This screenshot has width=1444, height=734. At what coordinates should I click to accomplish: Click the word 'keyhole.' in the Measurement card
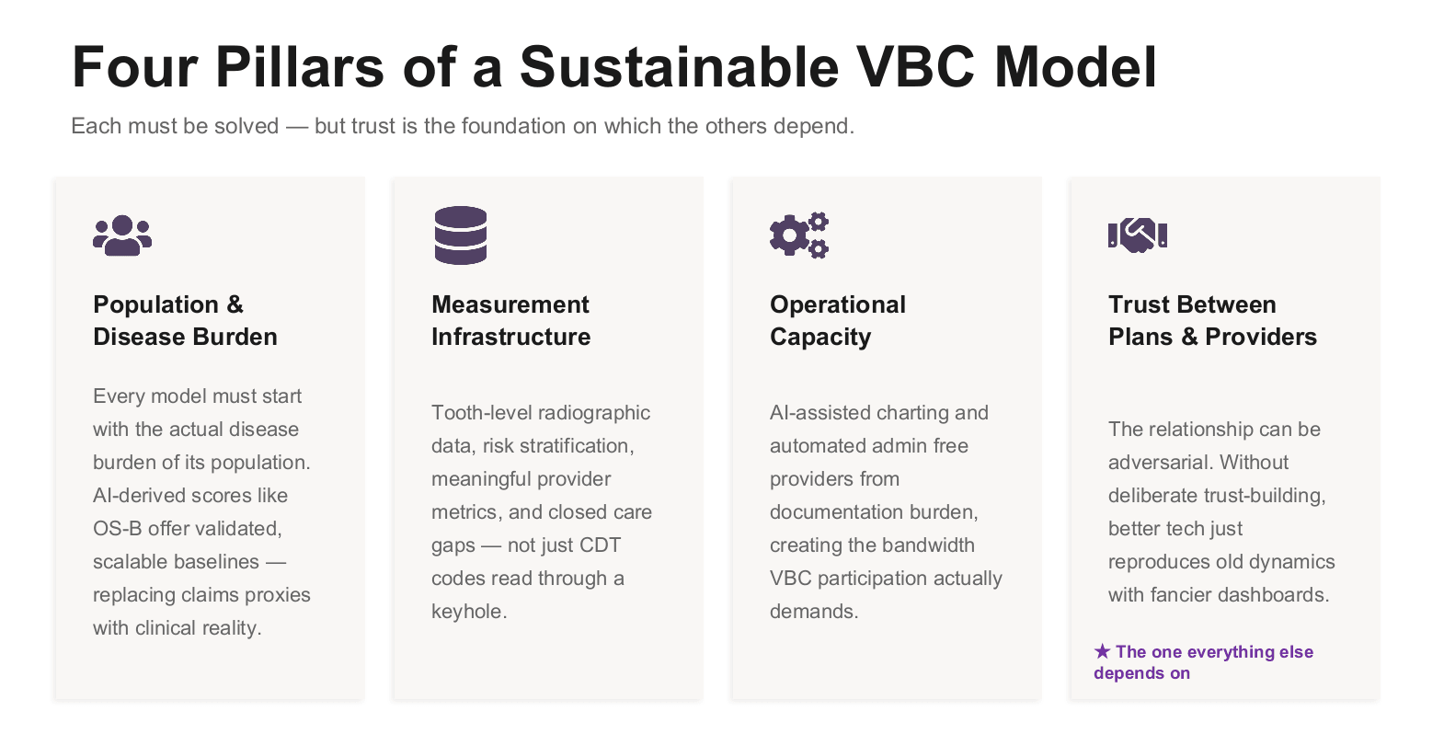(x=469, y=612)
